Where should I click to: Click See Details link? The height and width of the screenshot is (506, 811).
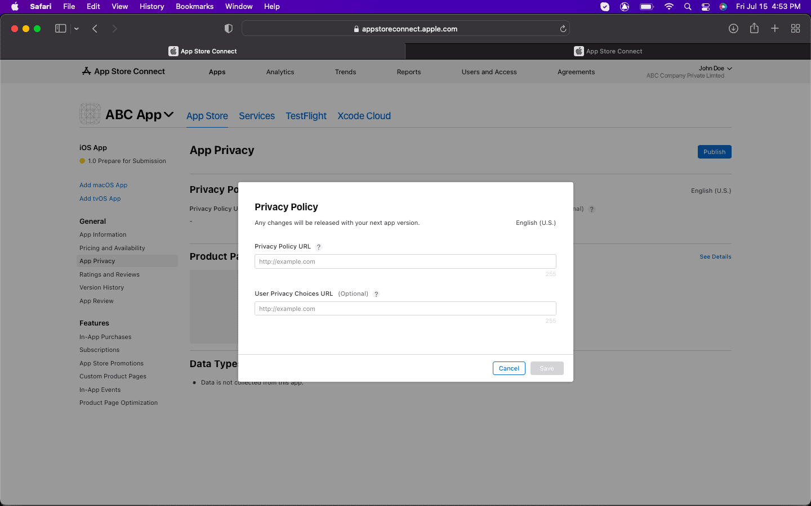pos(715,256)
